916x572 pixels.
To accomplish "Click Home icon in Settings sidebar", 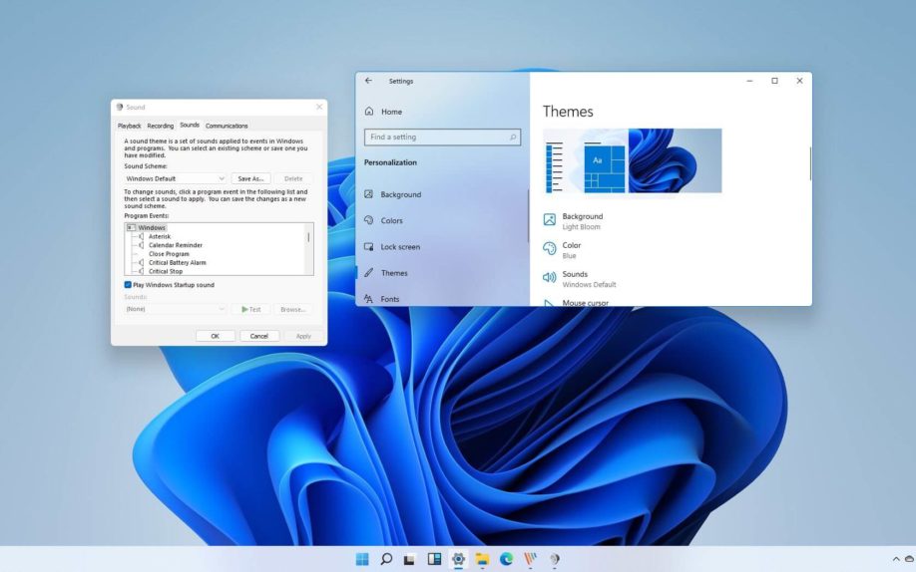I will (369, 111).
